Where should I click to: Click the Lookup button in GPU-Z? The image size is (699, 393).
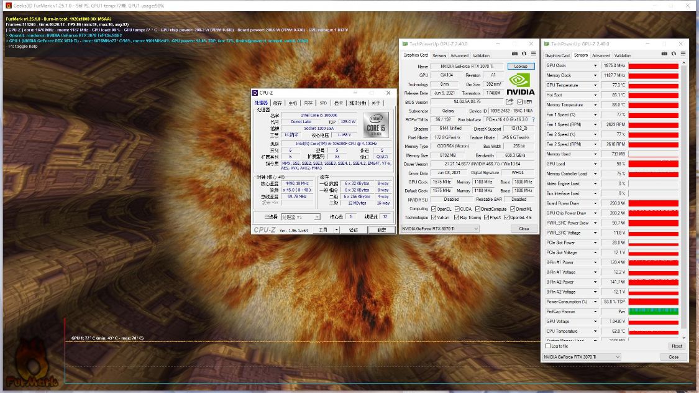(x=521, y=66)
